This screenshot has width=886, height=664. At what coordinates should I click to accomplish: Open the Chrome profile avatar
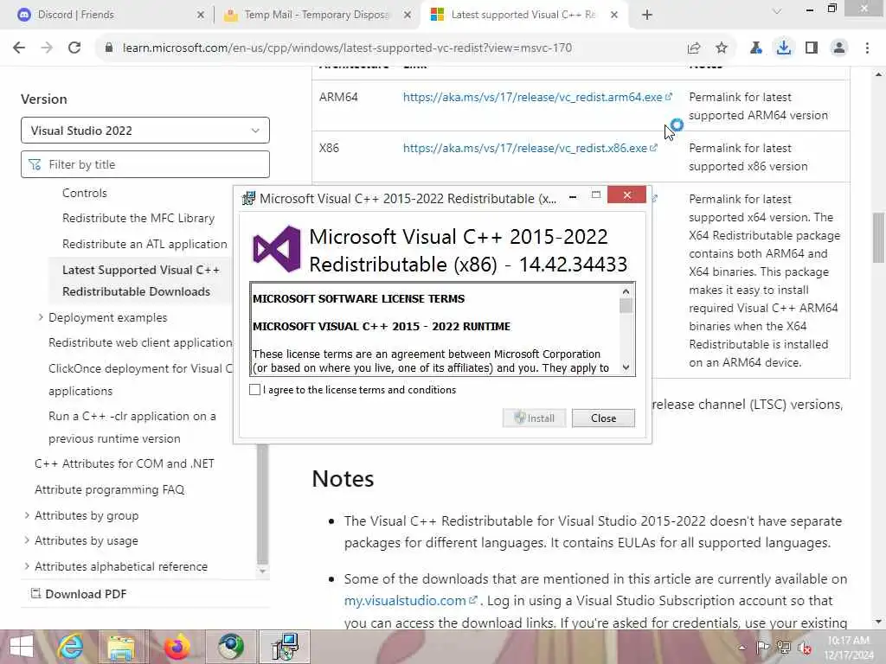[x=839, y=48]
